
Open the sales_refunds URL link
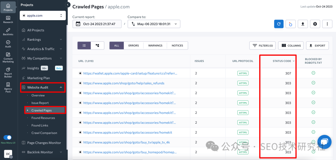point(124,83)
